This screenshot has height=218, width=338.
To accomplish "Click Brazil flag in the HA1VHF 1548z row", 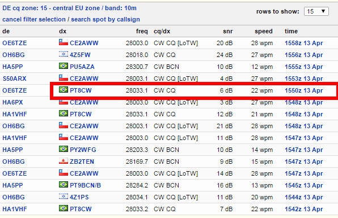I will point(64,114).
